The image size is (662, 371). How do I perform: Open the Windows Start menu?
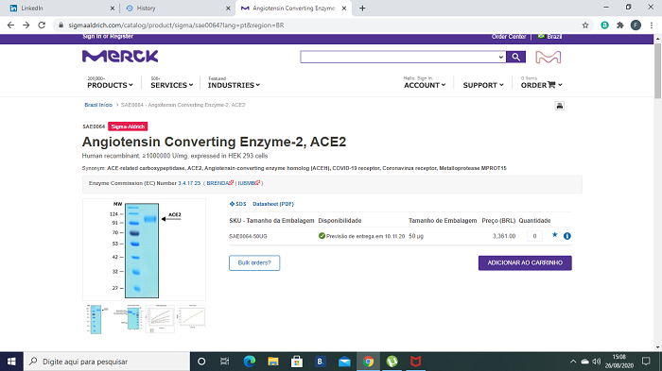click(11, 362)
